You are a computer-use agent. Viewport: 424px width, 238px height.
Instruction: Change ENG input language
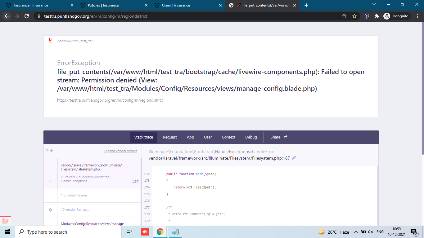380,232
